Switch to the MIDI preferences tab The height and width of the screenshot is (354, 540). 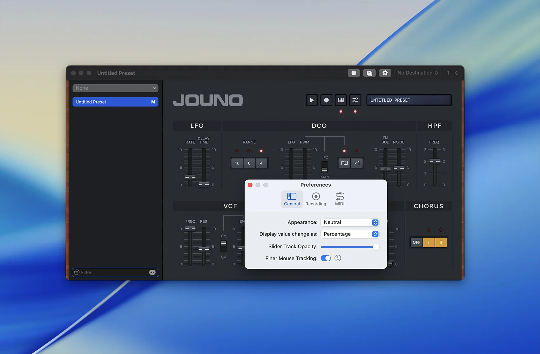click(340, 199)
